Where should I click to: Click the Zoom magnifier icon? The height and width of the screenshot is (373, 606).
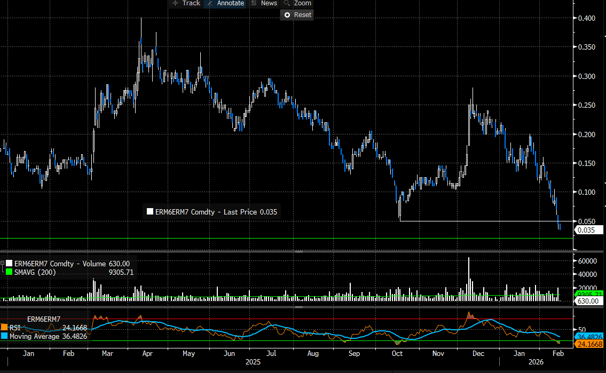click(x=287, y=3)
